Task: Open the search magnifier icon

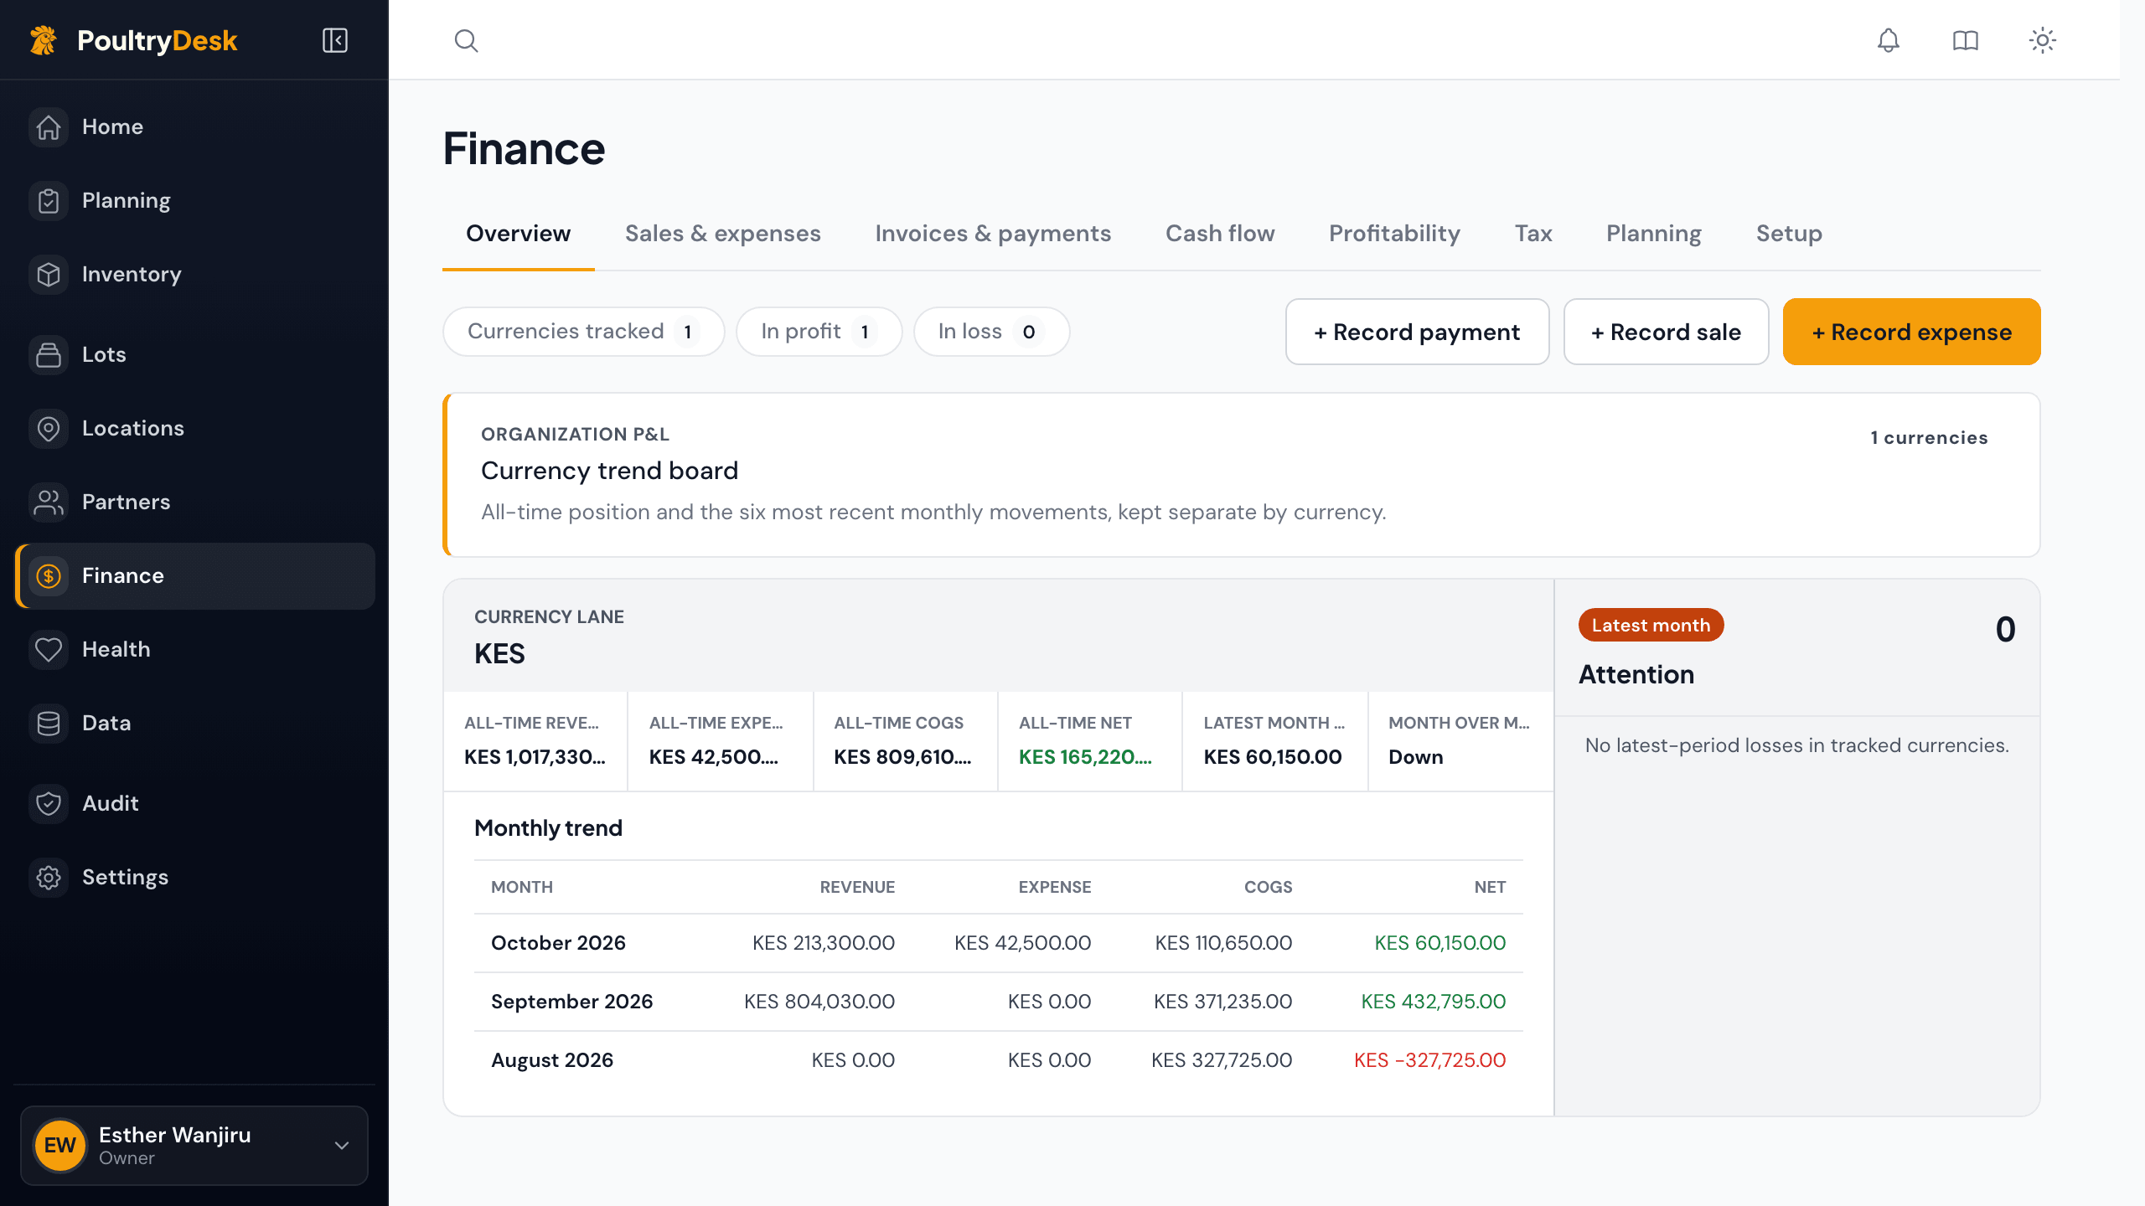Action: point(466,40)
